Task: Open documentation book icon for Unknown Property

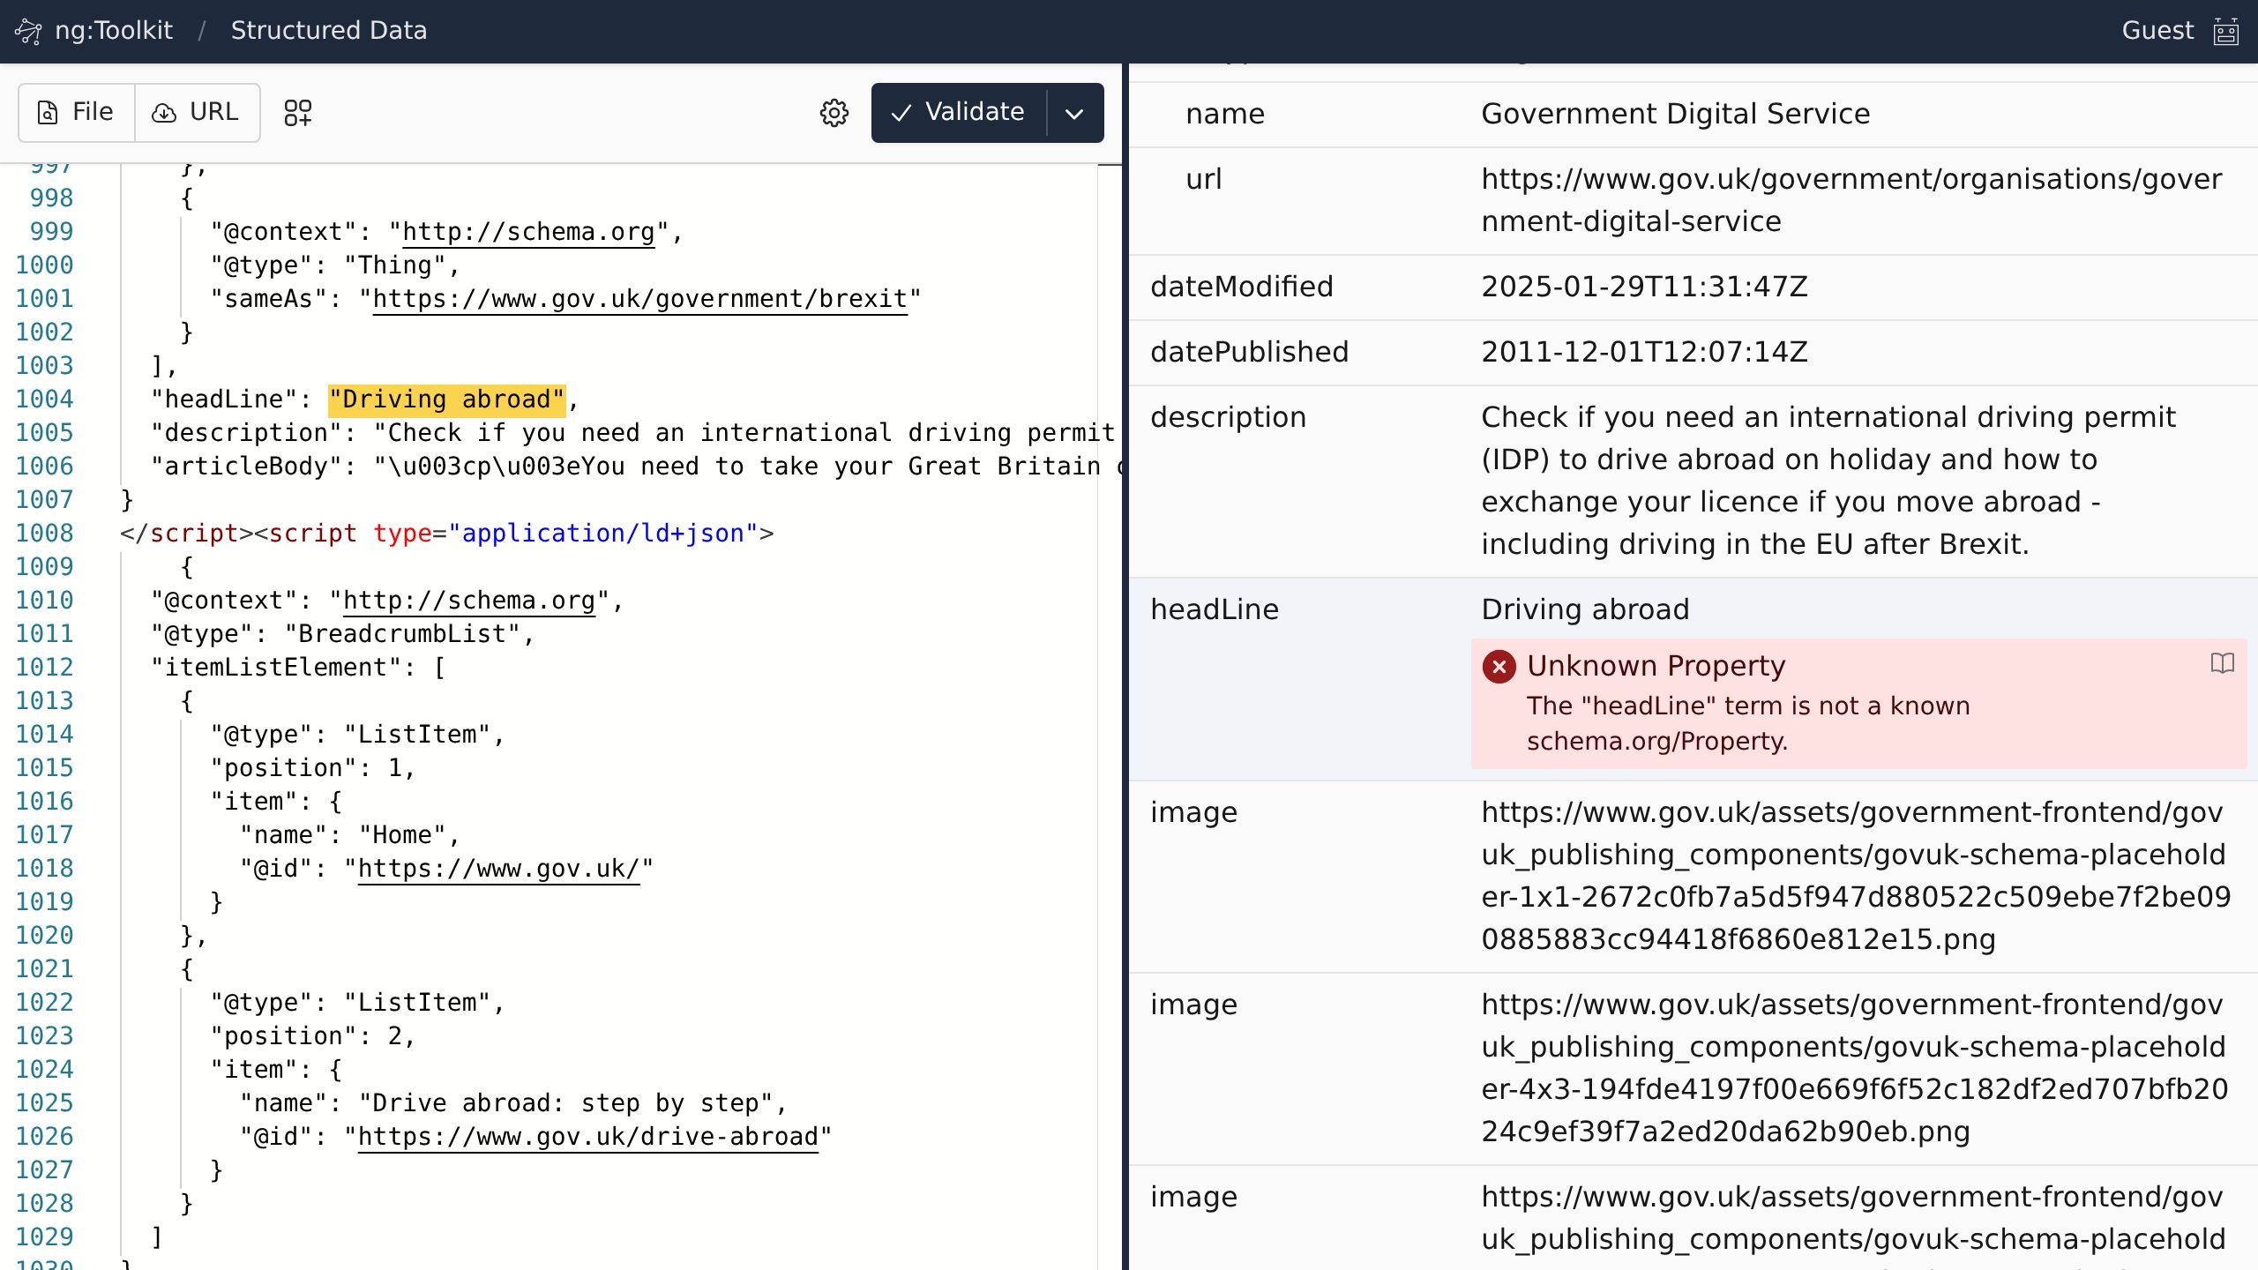Action: point(2222,664)
